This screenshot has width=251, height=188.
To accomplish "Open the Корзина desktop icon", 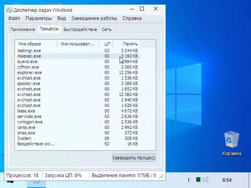I will coord(232,143).
